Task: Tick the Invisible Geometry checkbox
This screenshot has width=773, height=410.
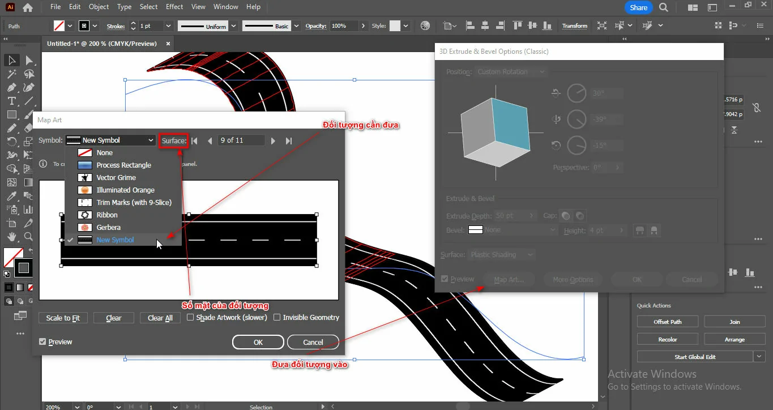Action: coord(277,318)
